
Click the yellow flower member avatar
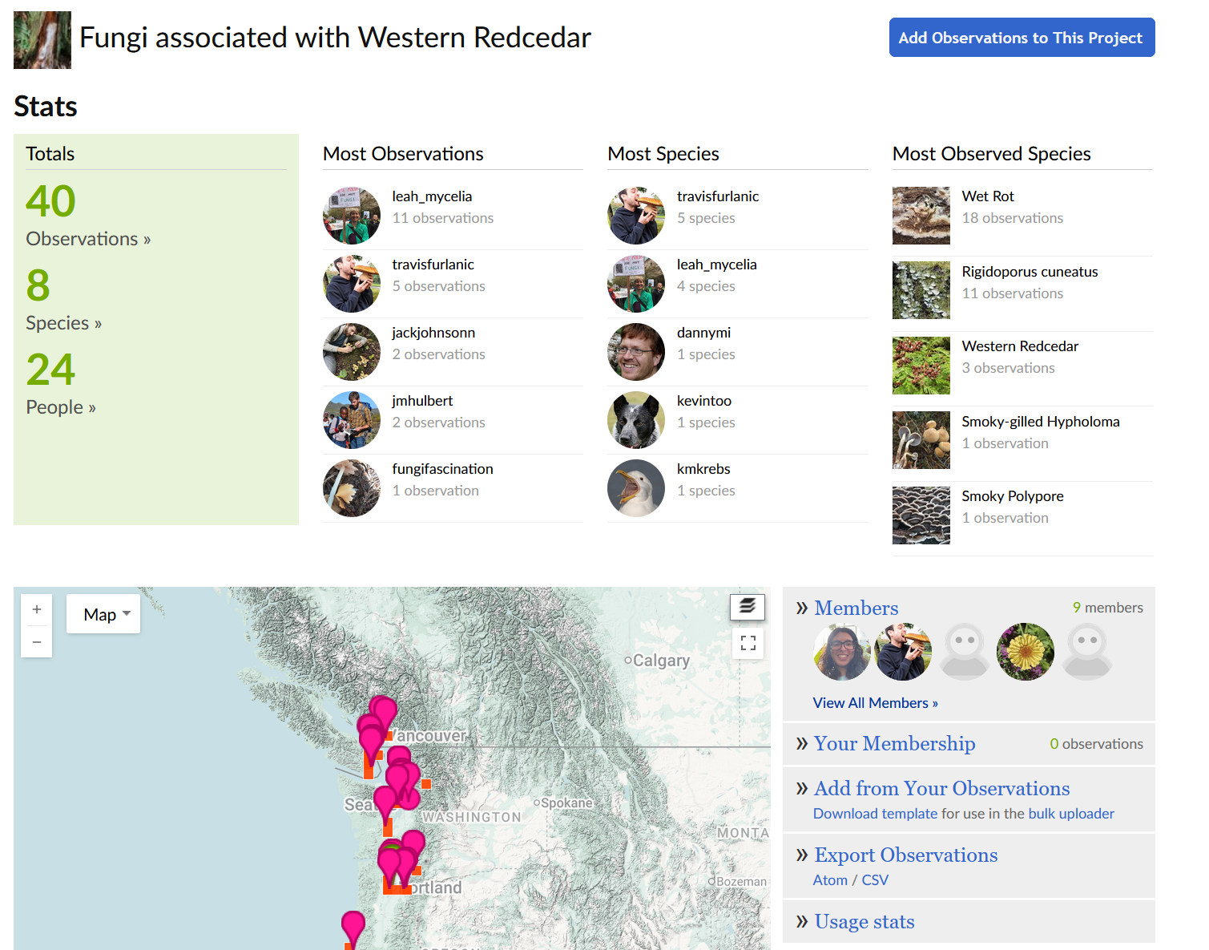[x=1025, y=652]
